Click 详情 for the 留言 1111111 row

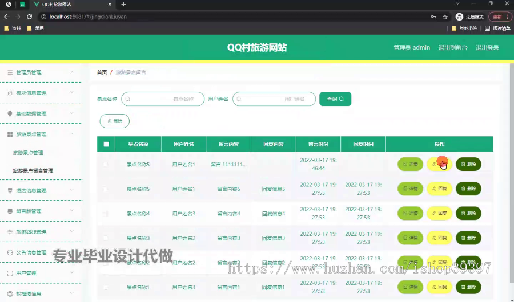tap(411, 164)
